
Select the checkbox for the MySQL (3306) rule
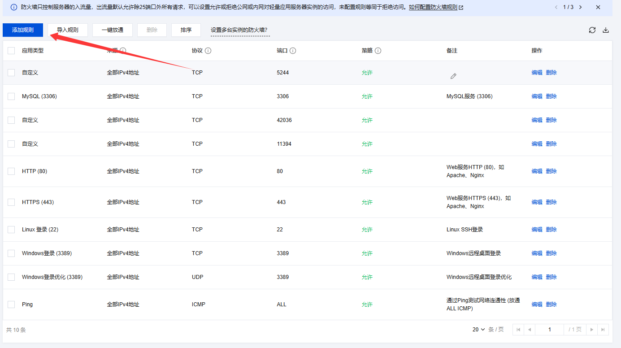(x=11, y=96)
